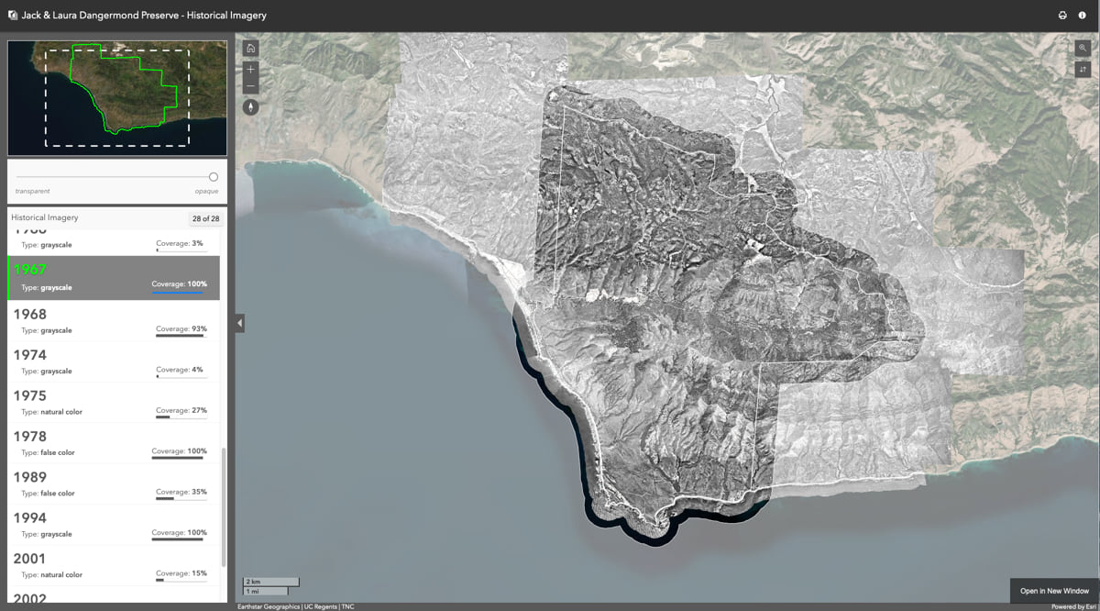Select the 1975 natural color entry

point(114,402)
